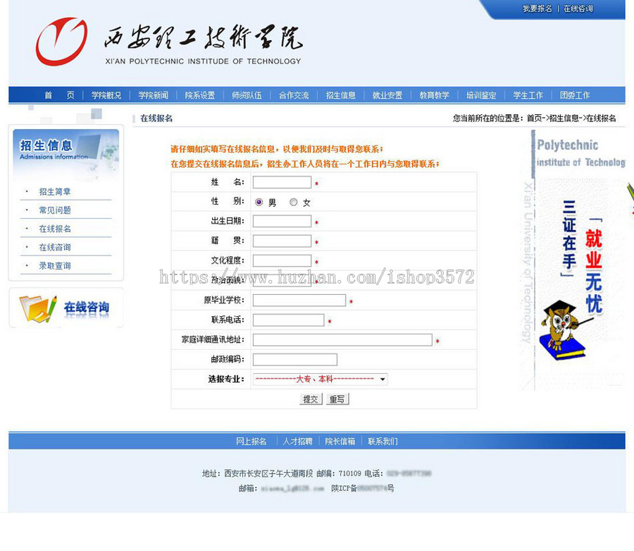Click the 家庭详细通讯地址 input field

point(342,339)
